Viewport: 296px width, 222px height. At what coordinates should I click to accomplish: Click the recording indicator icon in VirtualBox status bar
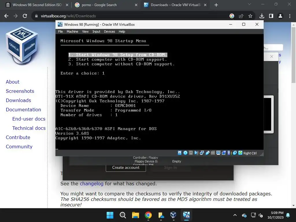(x=229, y=153)
